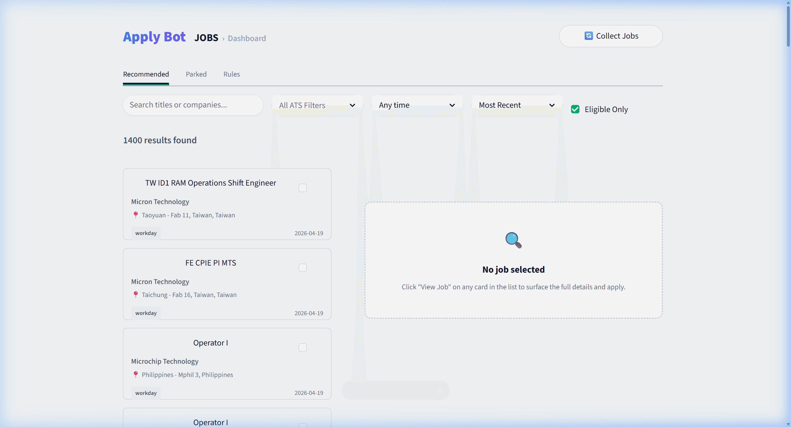Click workday tag on the Philippines job card
Viewport: 791px width, 427px height.
[x=146, y=393]
